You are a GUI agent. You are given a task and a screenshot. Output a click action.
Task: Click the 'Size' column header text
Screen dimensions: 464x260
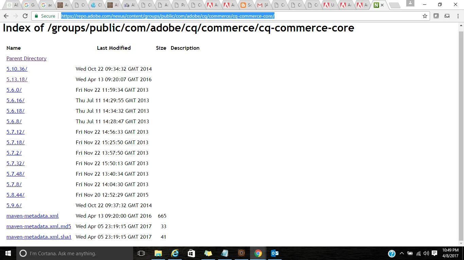click(x=161, y=48)
